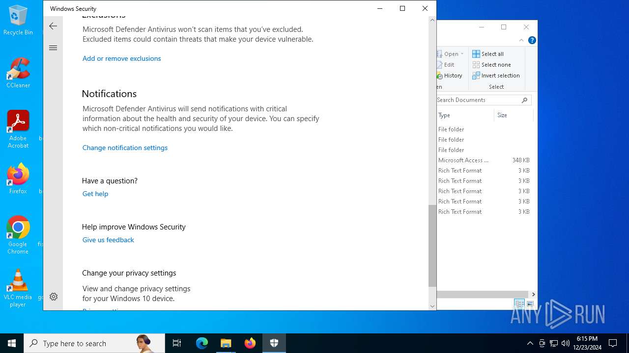The height and width of the screenshot is (353, 629).
Task: Select the Microsoft Access file row
Action: coord(484,160)
